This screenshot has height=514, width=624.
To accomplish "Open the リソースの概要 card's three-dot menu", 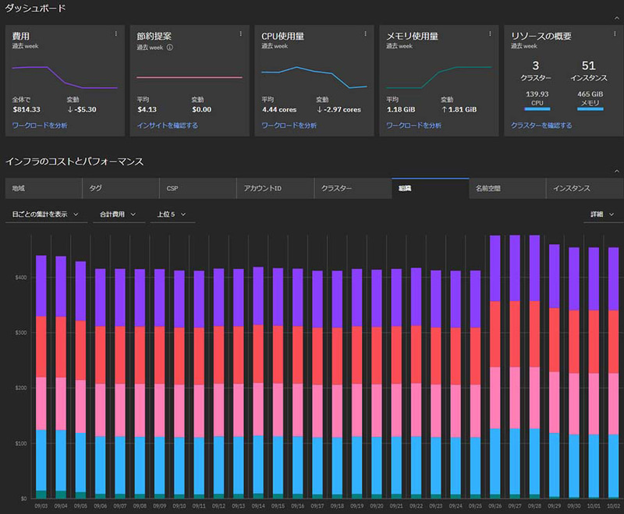I will click(x=615, y=34).
